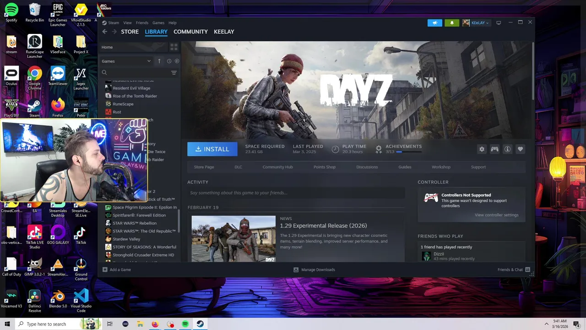Select the LIBRARY tab
586x330 pixels.
pos(156,32)
